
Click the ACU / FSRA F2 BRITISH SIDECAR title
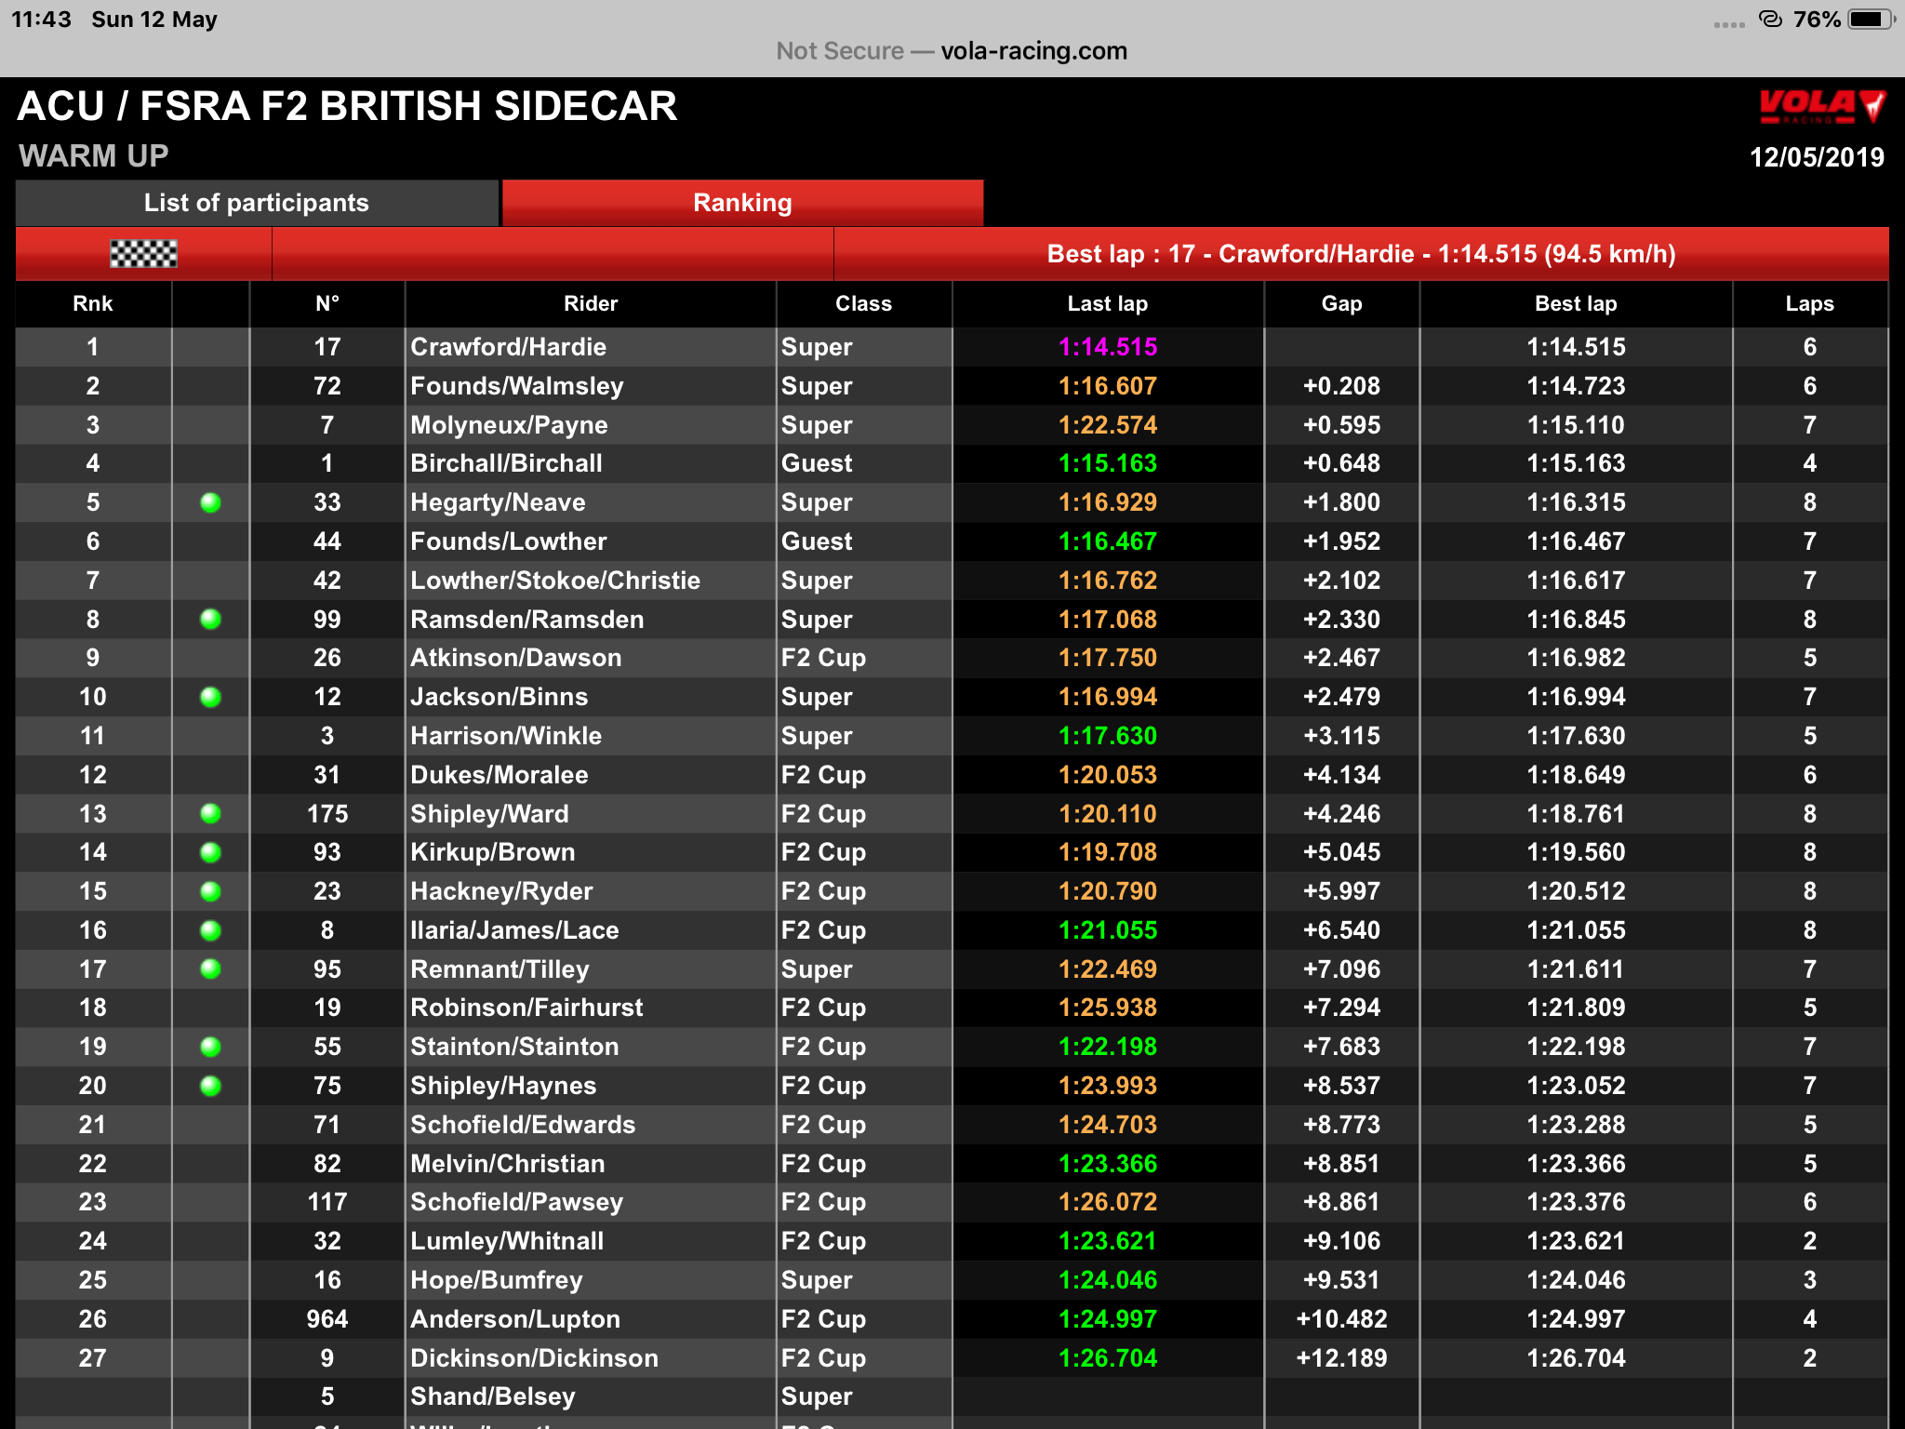[x=348, y=106]
